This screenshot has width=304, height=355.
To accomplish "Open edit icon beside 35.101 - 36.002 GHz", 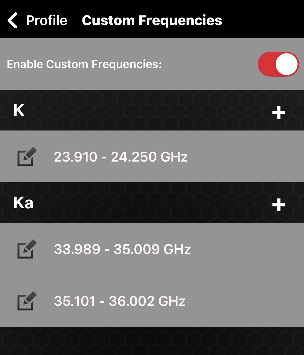I will (26, 301).
